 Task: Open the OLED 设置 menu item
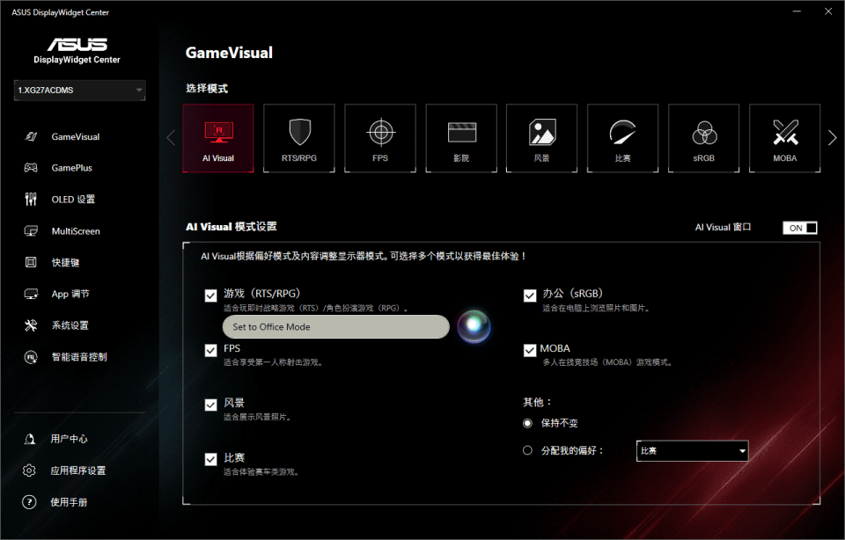pyautogui.click(x=73, y=200)
